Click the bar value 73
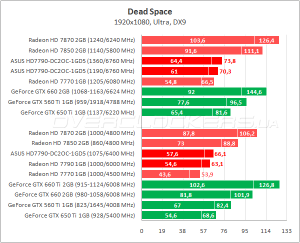 point(181,143)
